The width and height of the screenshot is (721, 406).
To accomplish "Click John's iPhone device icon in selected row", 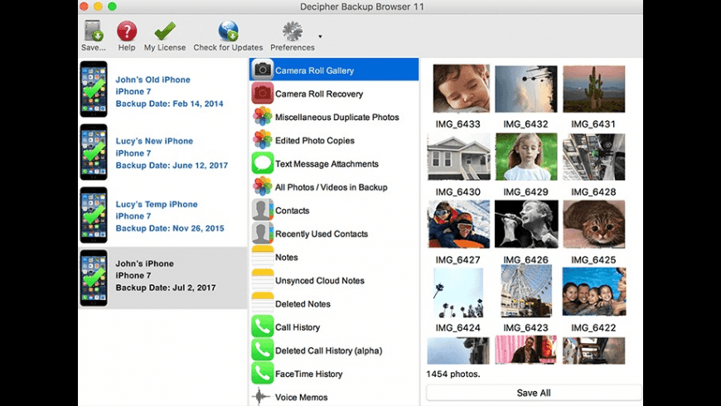I will 94,278.
